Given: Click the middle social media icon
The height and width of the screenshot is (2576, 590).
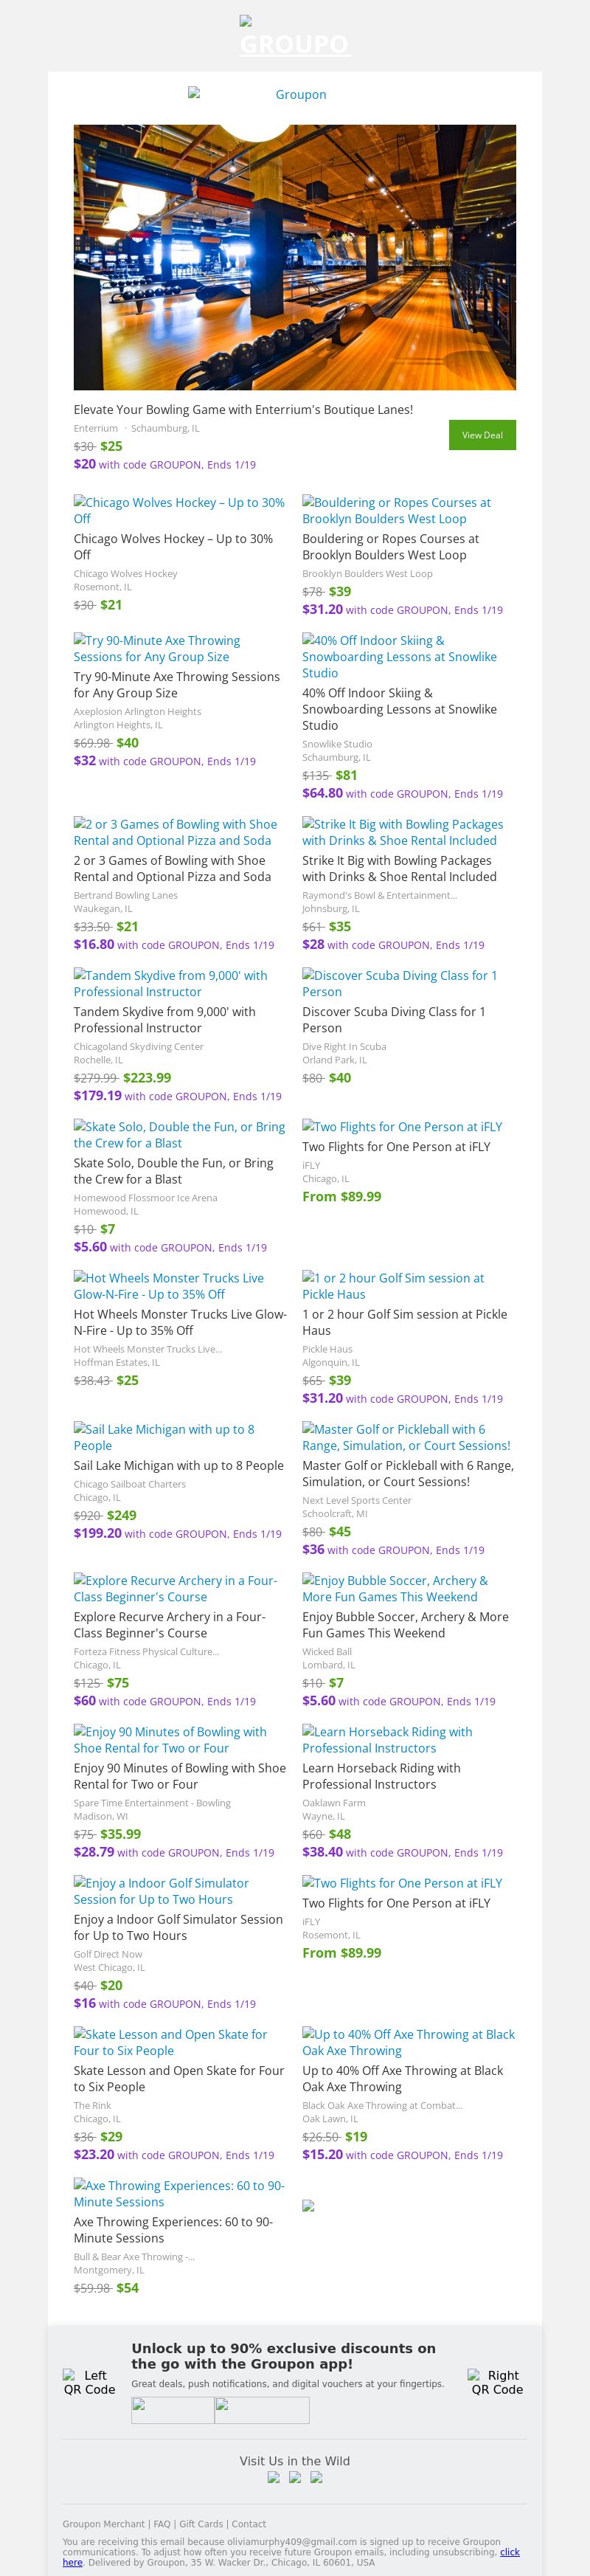Looking at the screenshot, I should [295, 2477].
